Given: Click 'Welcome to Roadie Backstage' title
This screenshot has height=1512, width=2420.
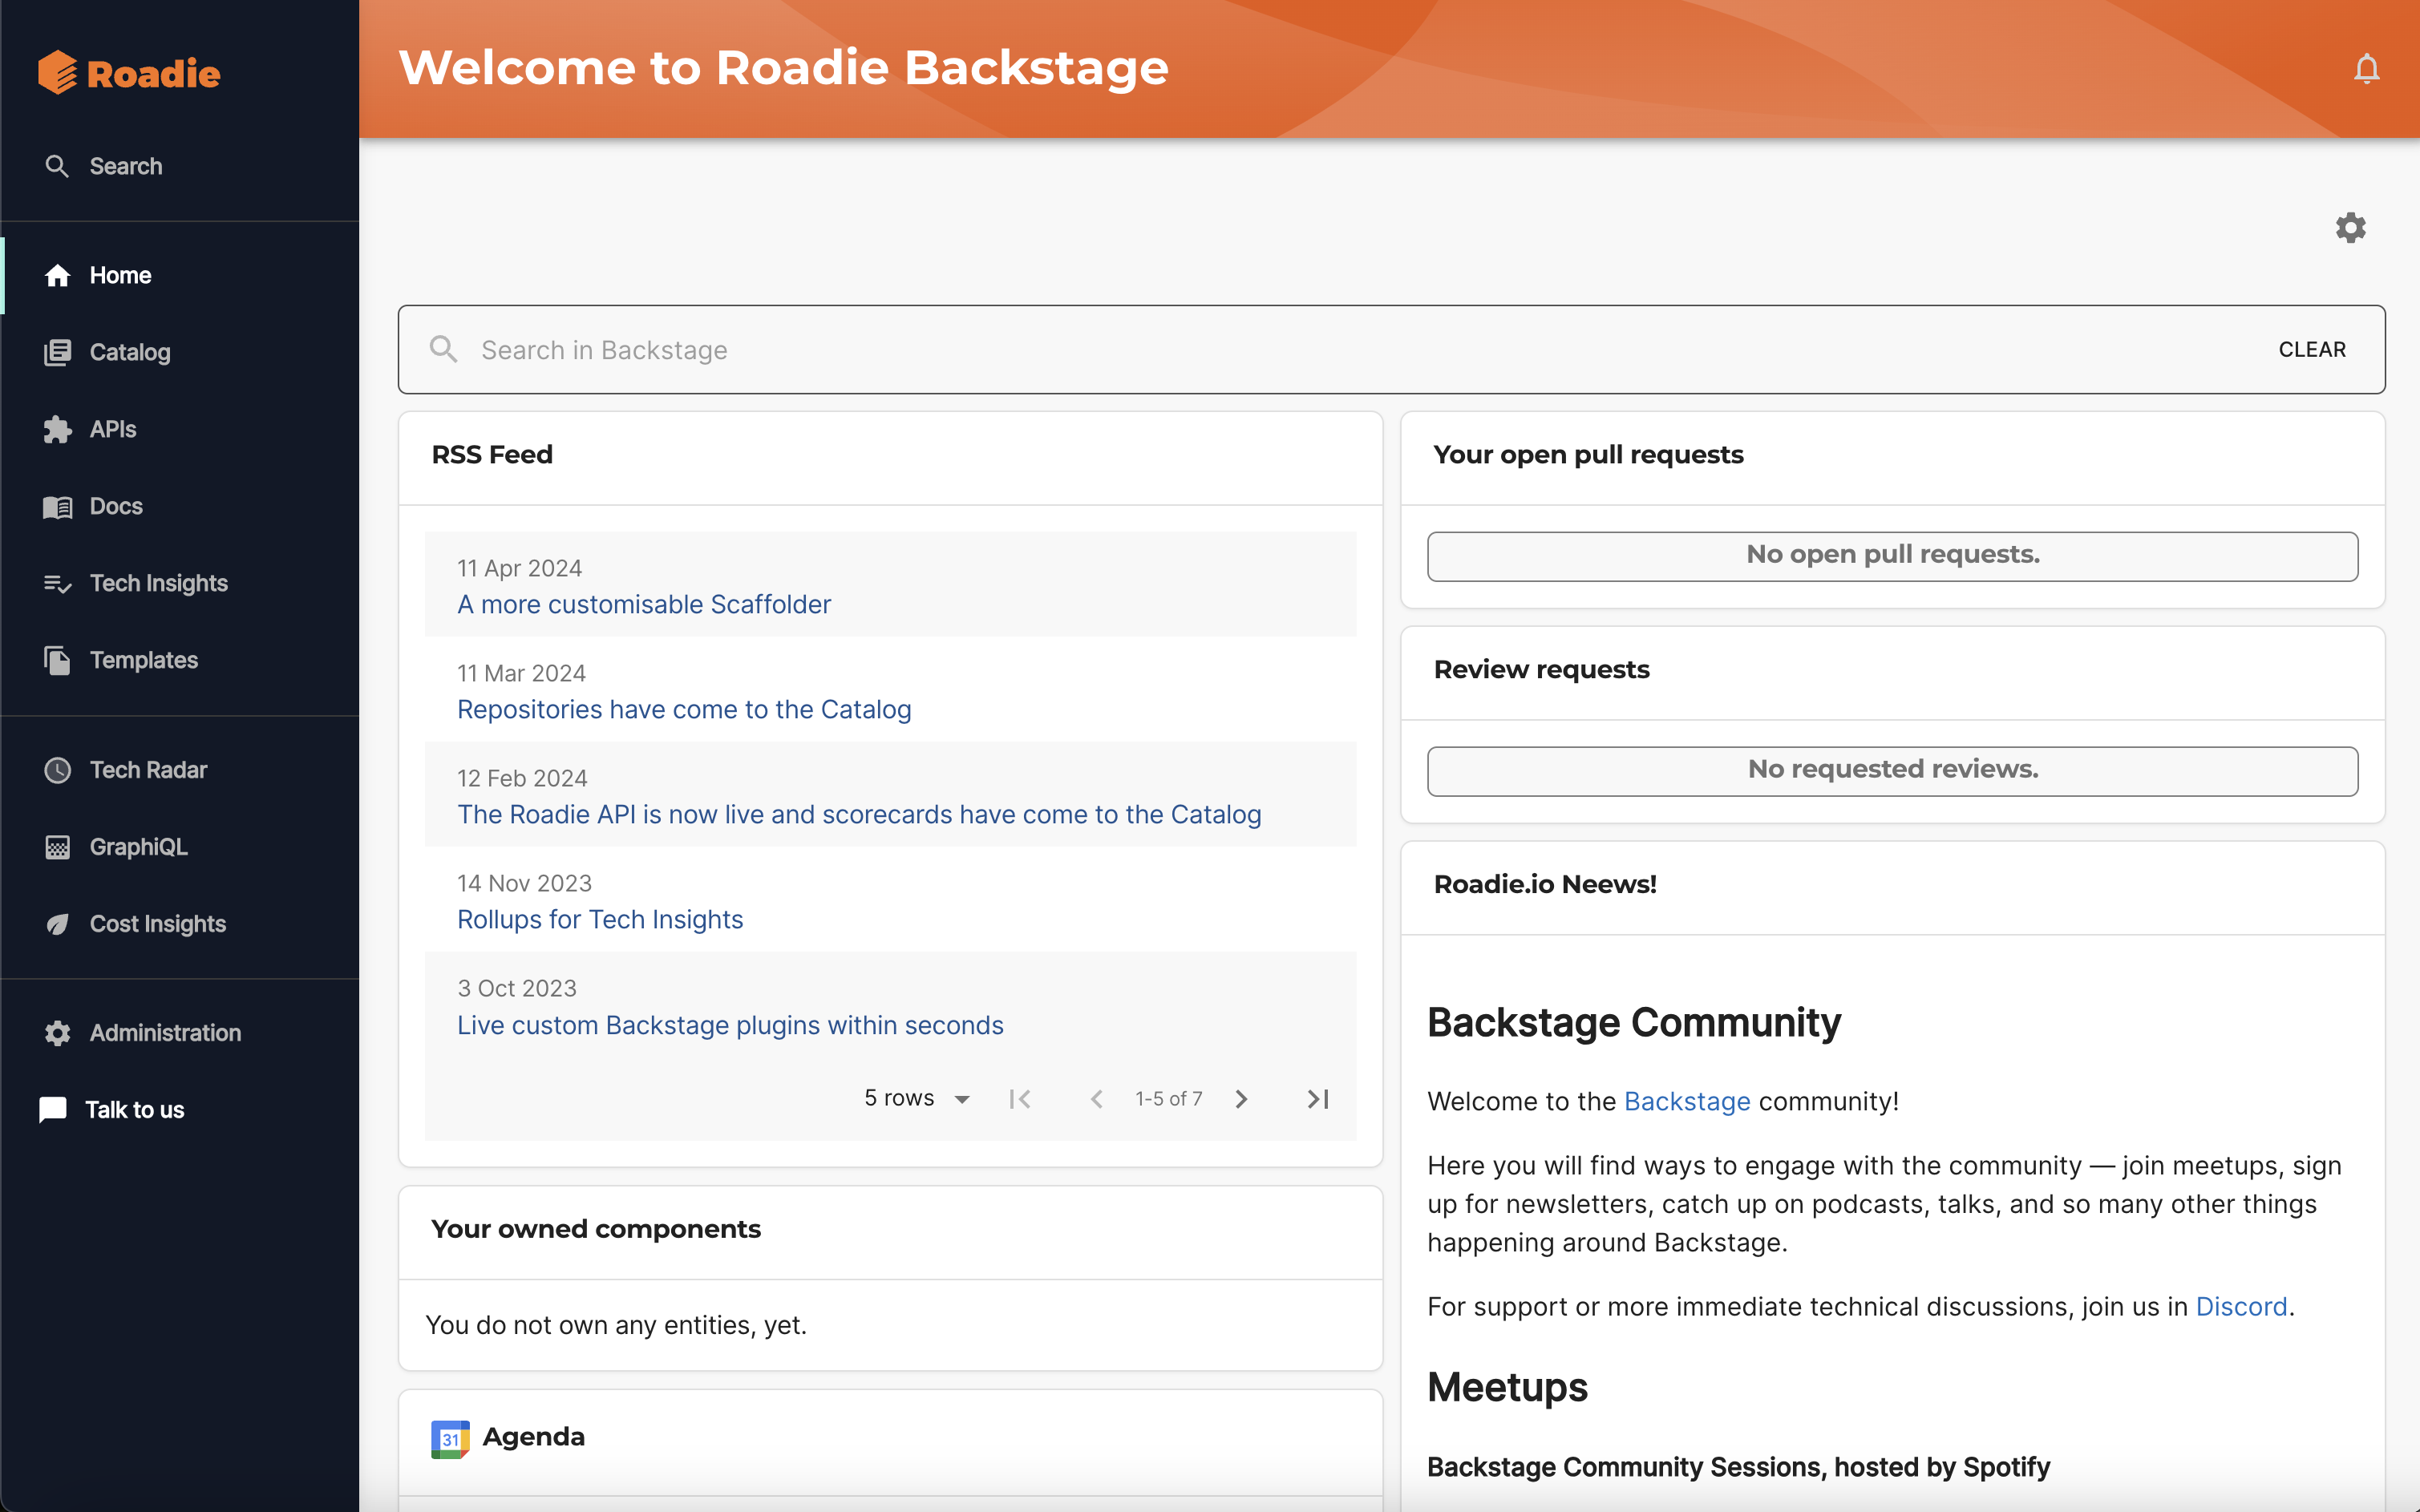Looking at the screenshot, I should coord(784,68).
